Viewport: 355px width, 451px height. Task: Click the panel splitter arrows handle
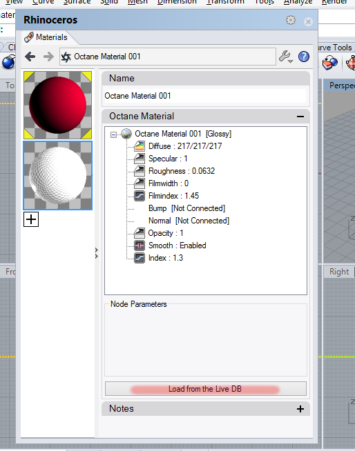(x=97, y=253)
